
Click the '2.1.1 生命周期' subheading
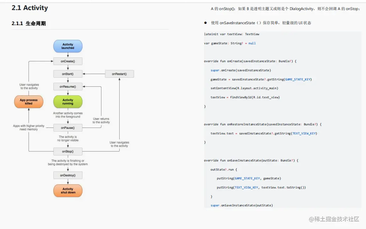click(29, 23)
